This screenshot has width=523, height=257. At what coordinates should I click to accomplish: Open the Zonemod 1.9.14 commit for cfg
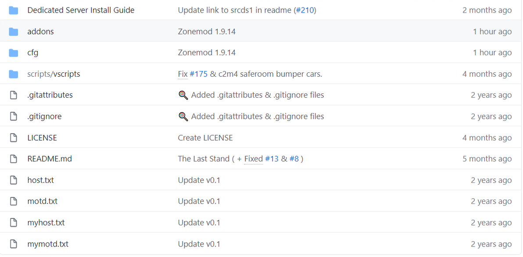pyautogui.click(x=206, y=53)
